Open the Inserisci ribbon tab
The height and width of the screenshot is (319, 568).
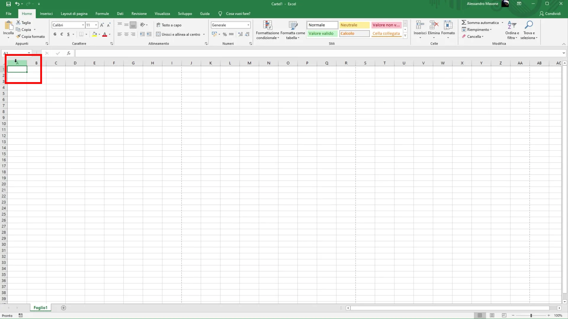click(x=46, y=14)
